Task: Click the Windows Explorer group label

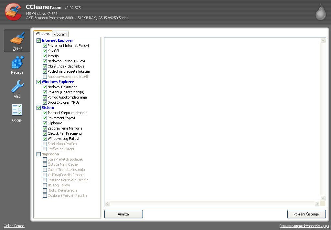Action: (x=58, y=82)
